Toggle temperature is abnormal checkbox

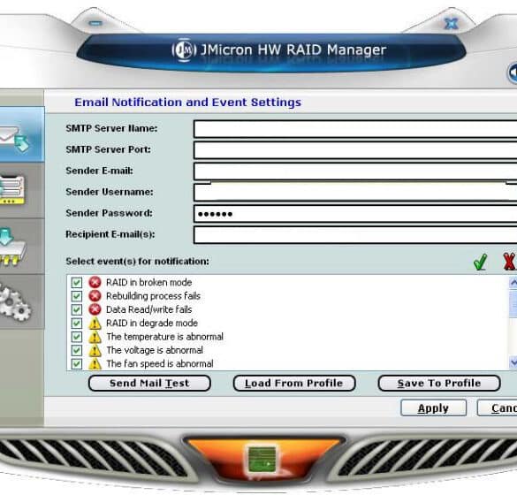click(x=77, y=337)
